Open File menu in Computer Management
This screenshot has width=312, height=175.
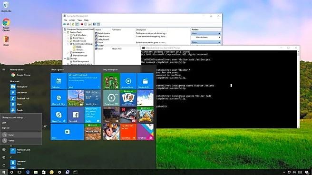[65, 20]
